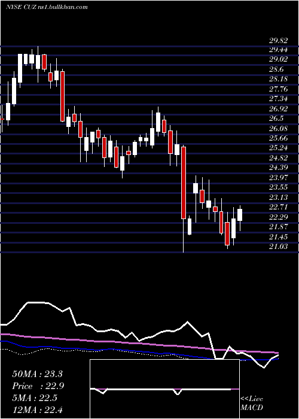This screenshot has height=419, width=299.
Task: Click the 29.44 price axis label
Action: tap(279, 50)
